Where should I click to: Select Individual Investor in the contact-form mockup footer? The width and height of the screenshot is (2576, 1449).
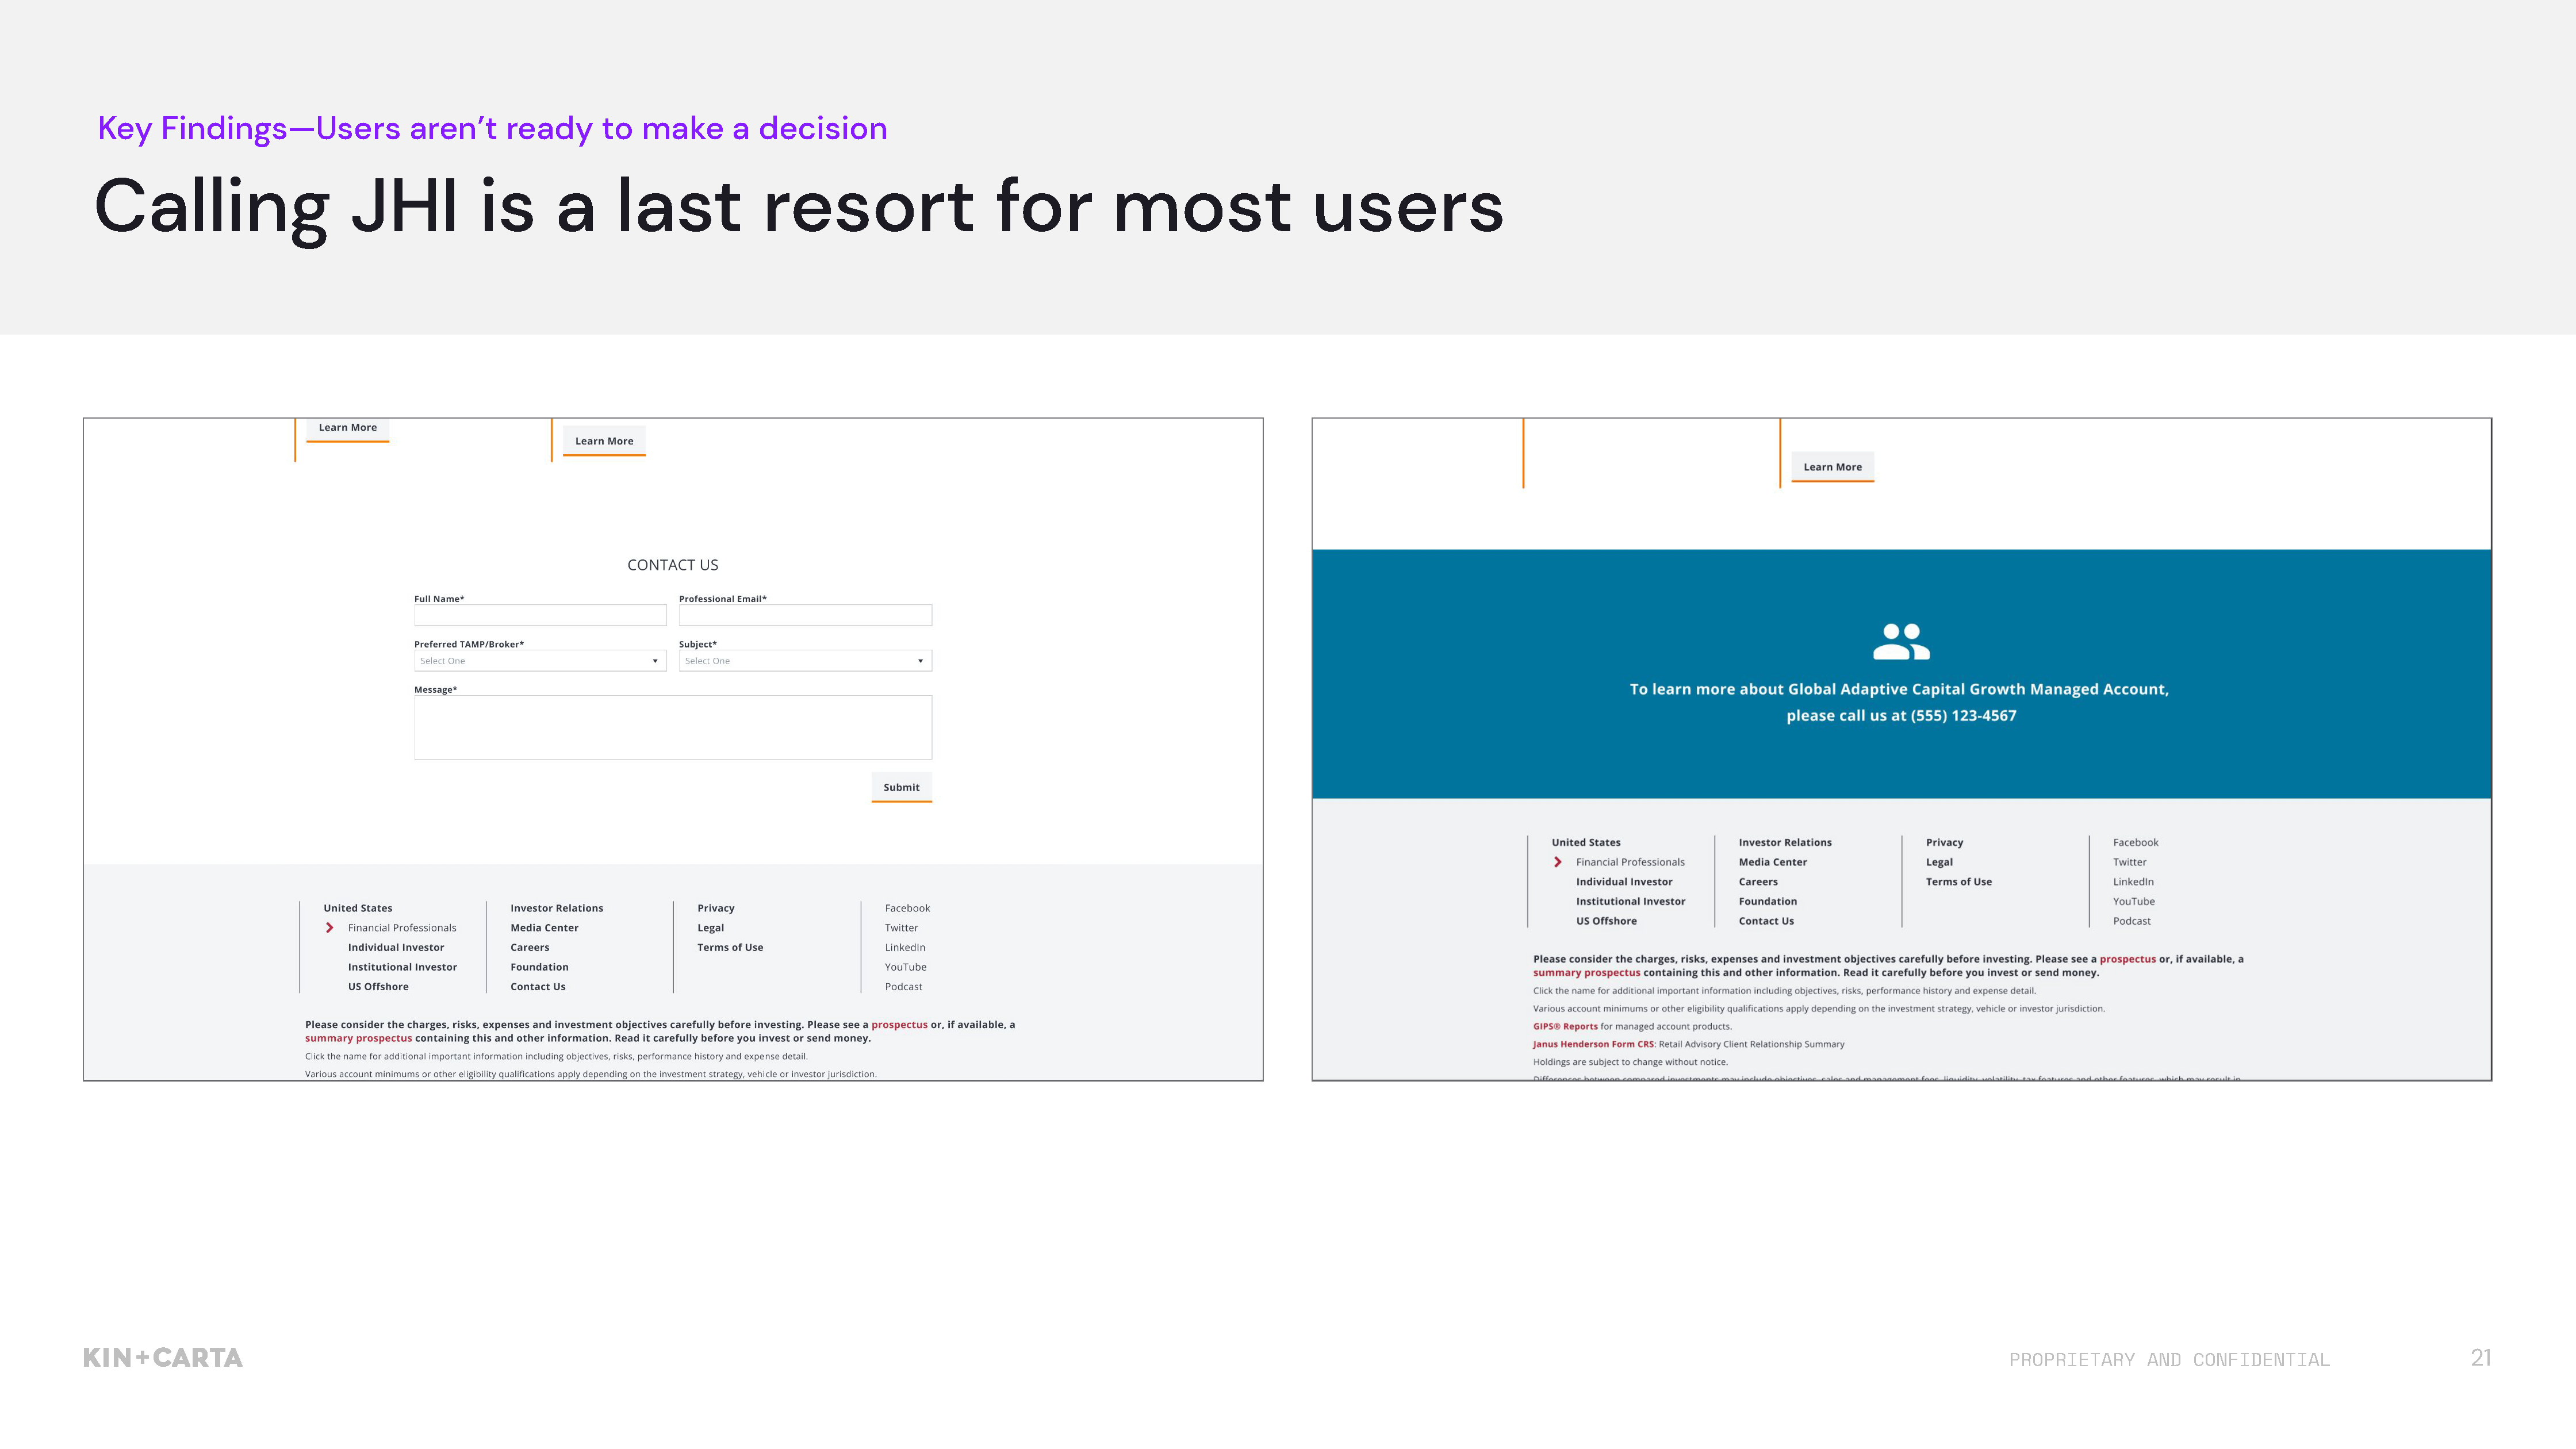396,947
